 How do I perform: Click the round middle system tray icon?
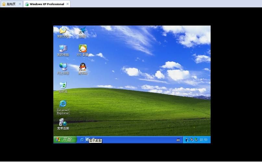(x=192, y=139)
